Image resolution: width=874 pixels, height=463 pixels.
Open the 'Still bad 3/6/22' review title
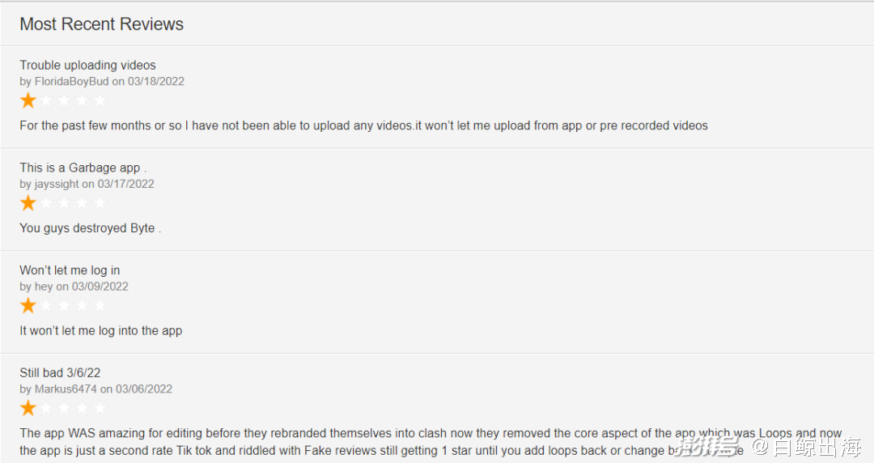tap(60, 372)
